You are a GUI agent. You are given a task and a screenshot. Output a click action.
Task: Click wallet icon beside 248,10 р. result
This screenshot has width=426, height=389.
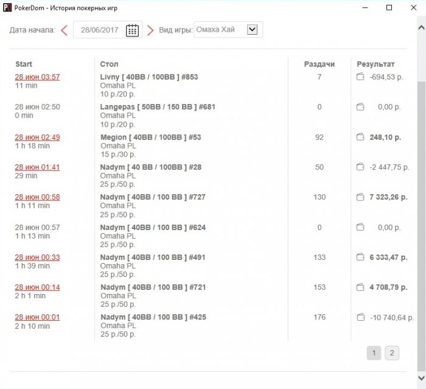(x=360, y=137)
